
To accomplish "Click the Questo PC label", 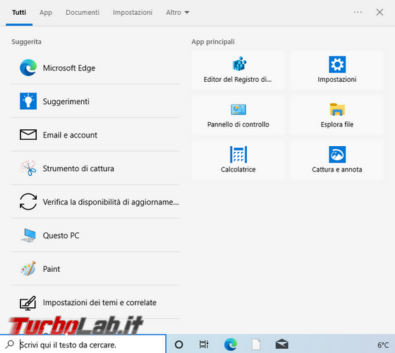I will (x=61, y=236).
